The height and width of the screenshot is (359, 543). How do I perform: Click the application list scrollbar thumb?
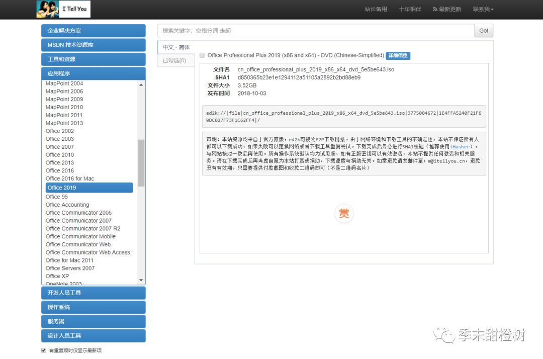pyautogui.click(x=141, y=163)
